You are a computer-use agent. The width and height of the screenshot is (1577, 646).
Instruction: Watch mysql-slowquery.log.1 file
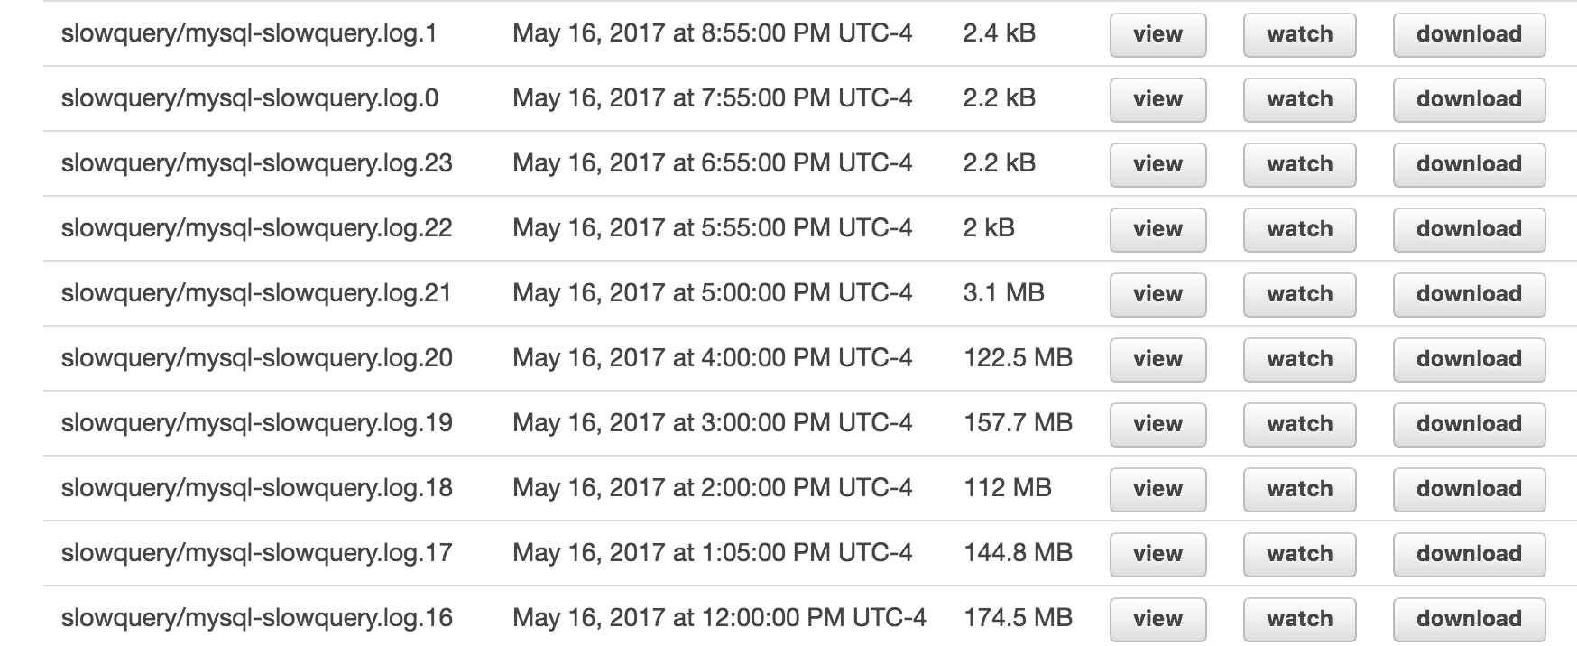coord(1299,34)
